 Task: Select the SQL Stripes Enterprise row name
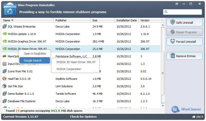[x=22, y=27]
